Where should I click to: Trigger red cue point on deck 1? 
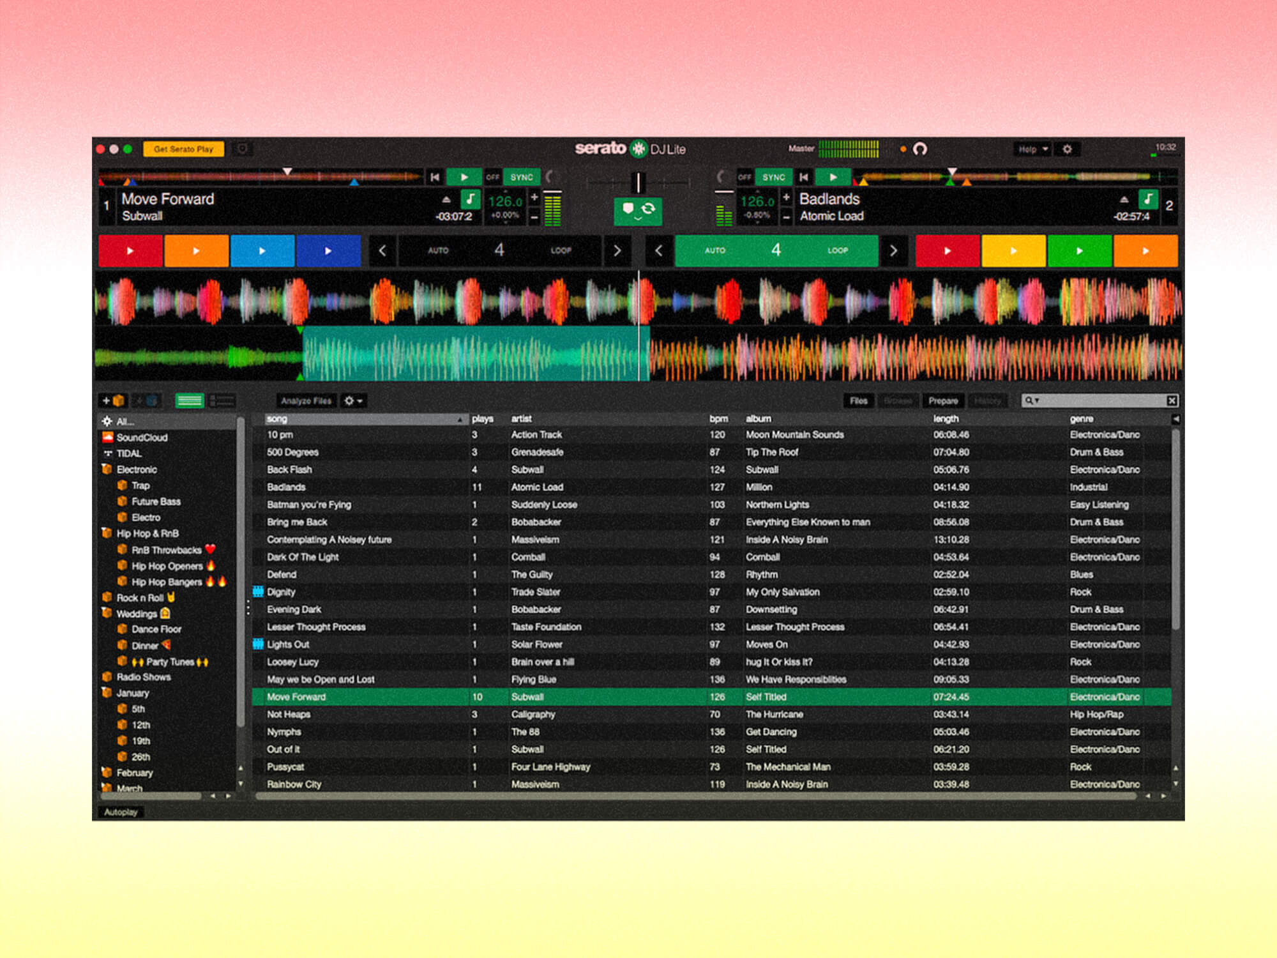(130, 250)
